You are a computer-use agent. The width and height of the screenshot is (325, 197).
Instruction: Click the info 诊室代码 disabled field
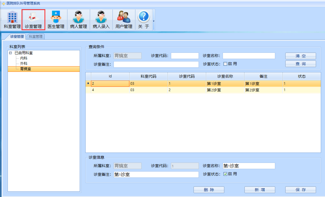click(x=185, y=166)
